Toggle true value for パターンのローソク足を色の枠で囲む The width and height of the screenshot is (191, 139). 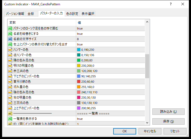(80, 28)
